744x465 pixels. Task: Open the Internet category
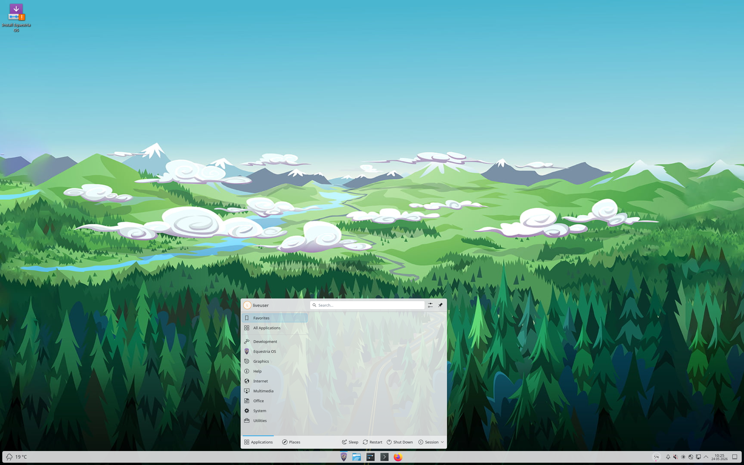pyautogui.click(x=275, y=381)
